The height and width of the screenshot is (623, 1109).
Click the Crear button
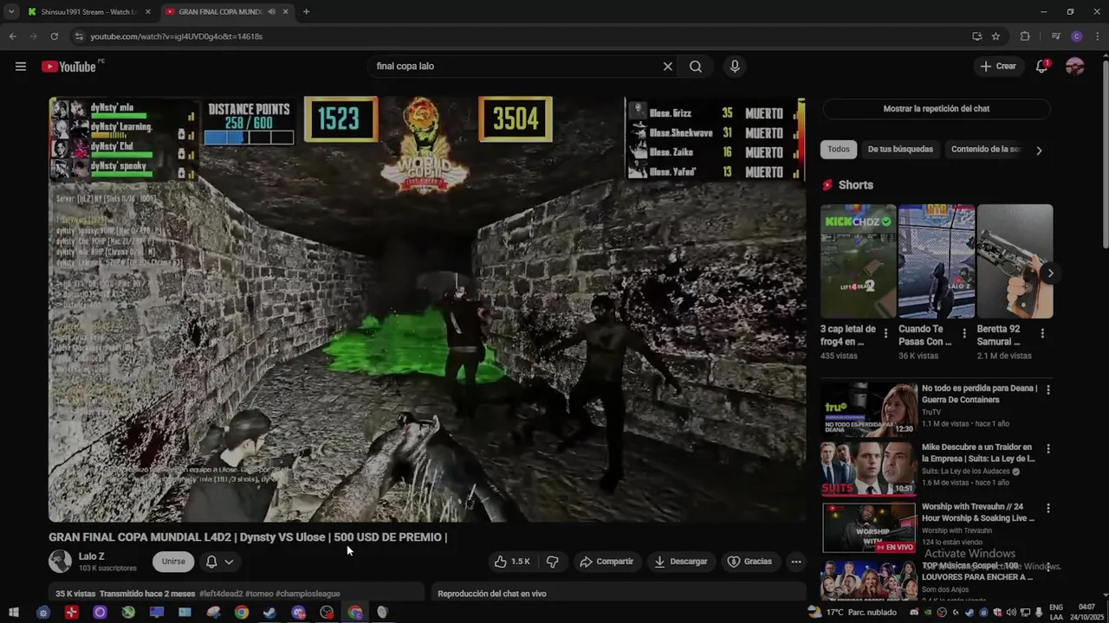pyautogui.click(x=998, y=67)
